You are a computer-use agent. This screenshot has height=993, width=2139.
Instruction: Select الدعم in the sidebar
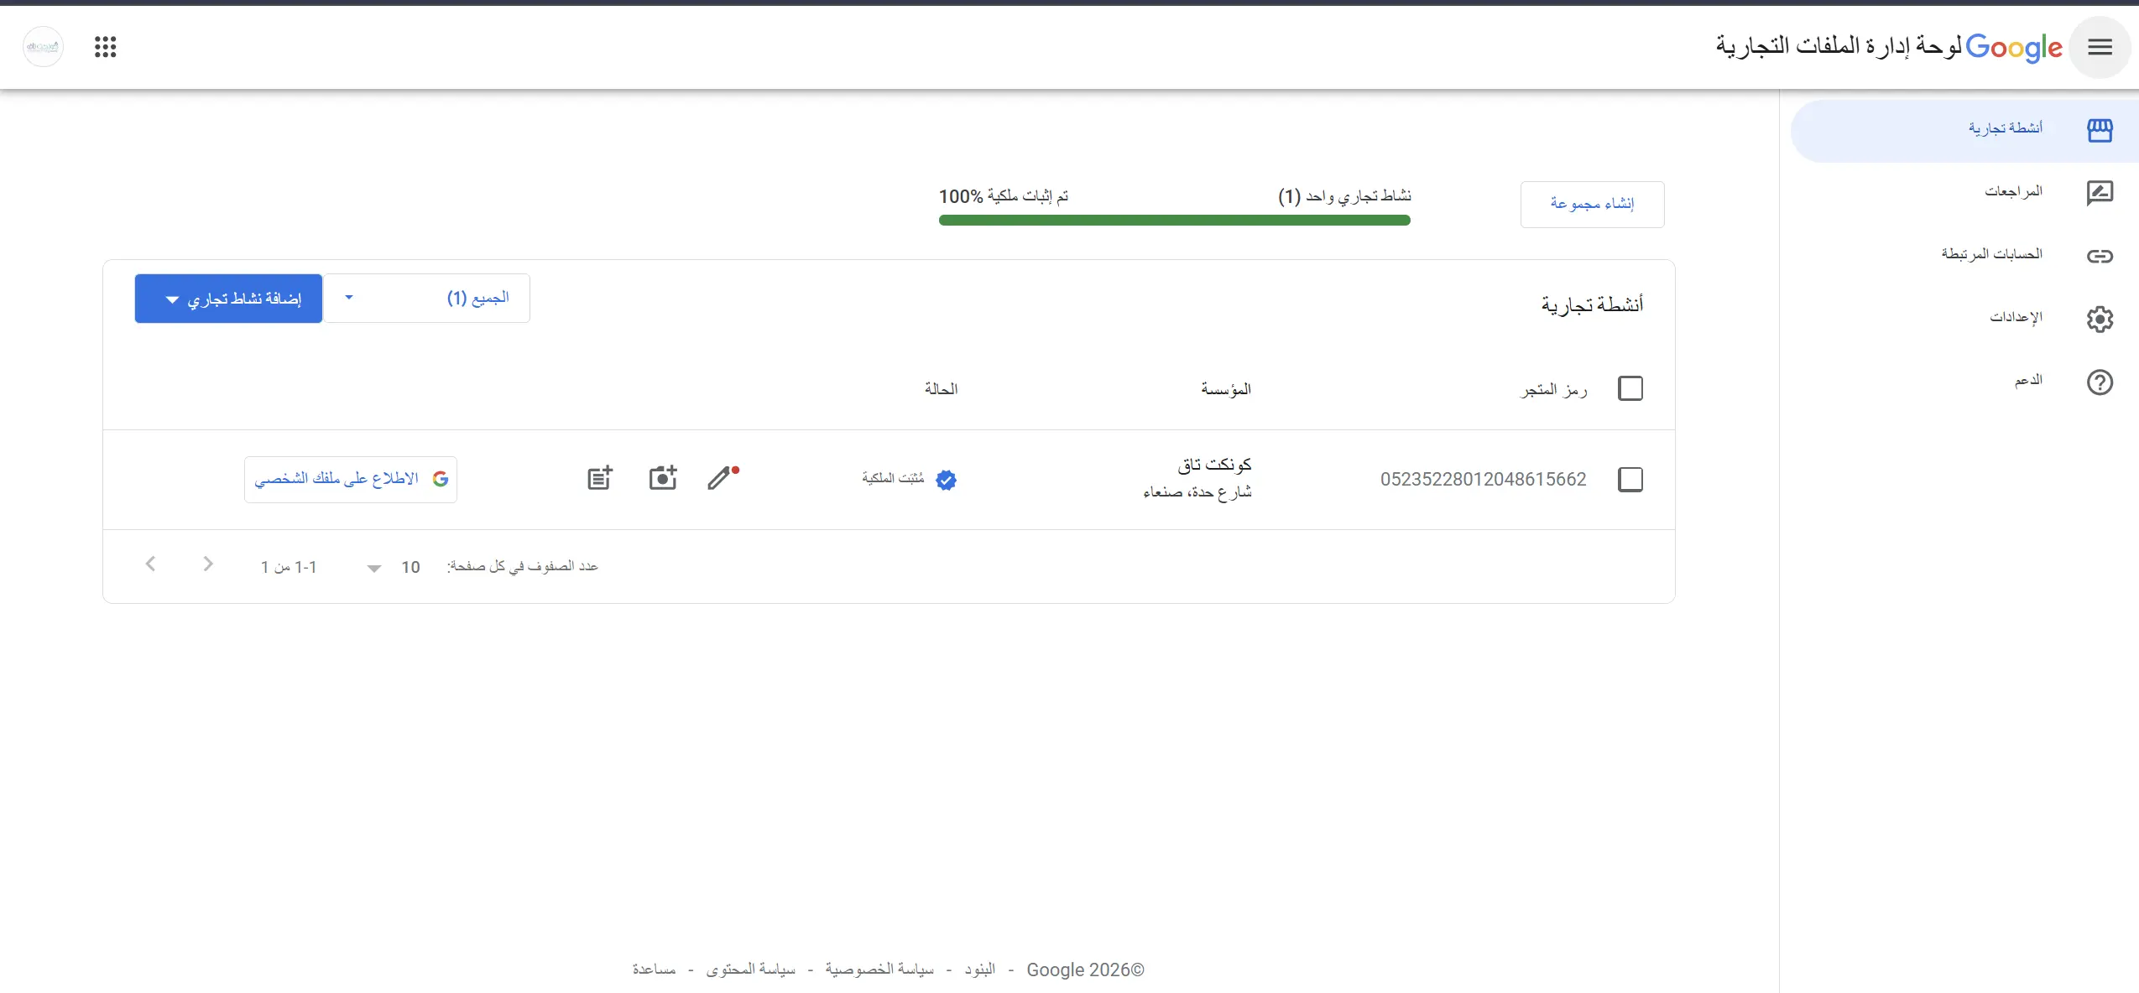tap(1964, 382)
